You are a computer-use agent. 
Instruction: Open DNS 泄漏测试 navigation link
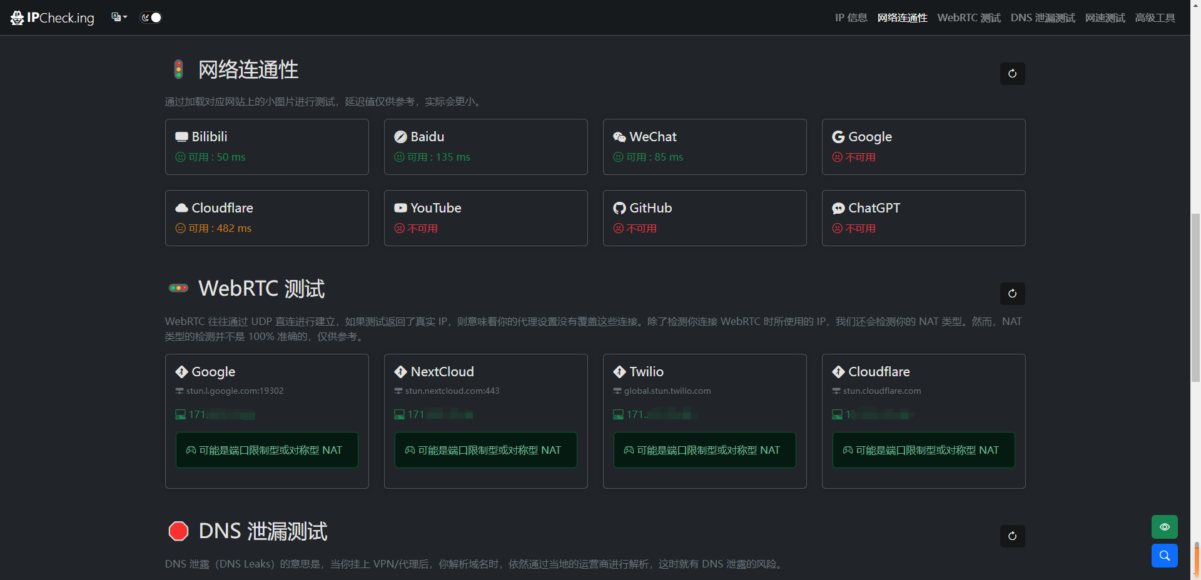coord(1042,17)
